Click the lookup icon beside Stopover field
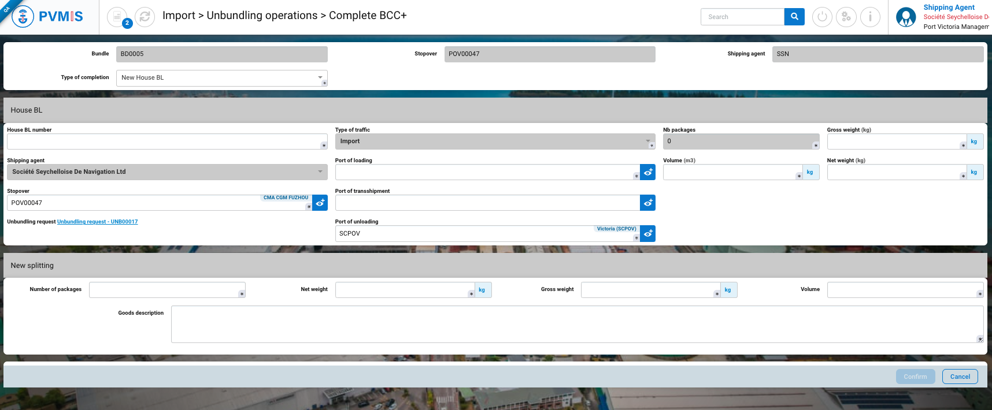This screenshot has width=992, height=410. 320,203
